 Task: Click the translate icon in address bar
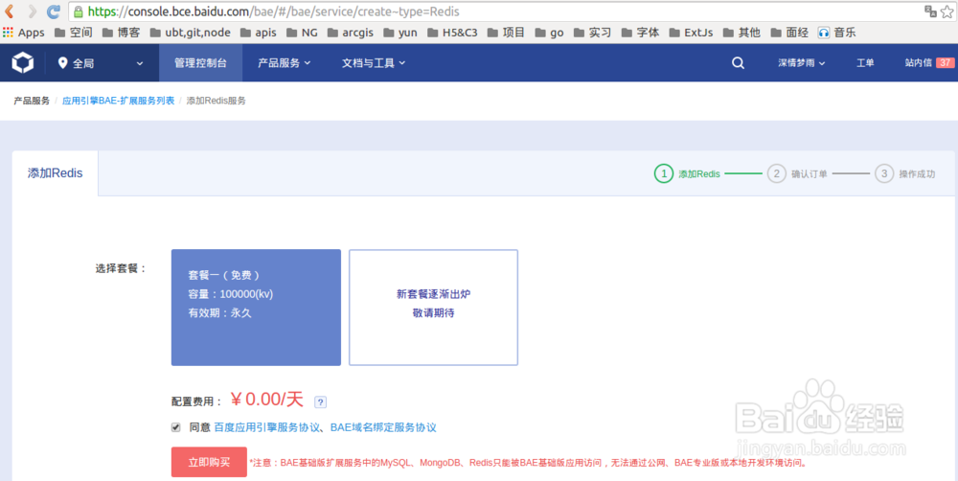(930, 11)
